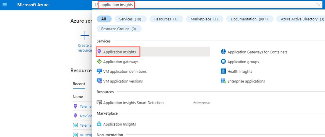
Task: Click the search magnifier icon
Action: point(96,5)
